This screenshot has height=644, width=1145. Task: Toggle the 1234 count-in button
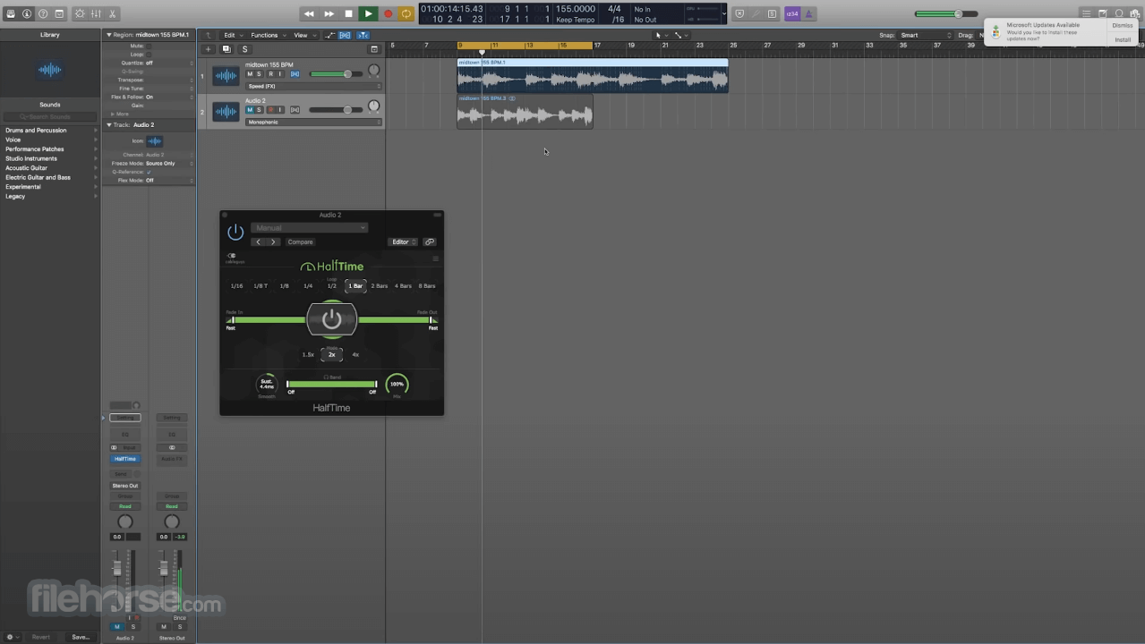coord(792,13)
